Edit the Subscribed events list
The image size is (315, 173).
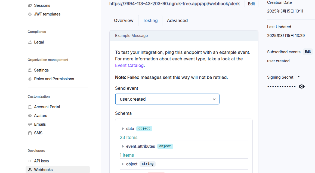click(x=308, y=52)
